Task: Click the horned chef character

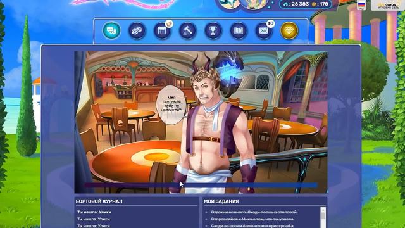Action: coord(212,124)
